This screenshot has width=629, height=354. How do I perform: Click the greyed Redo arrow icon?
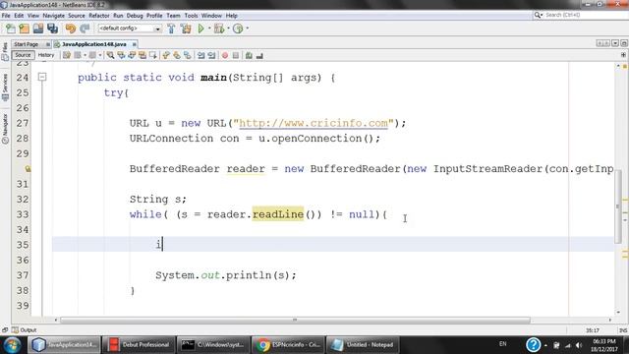(85, 29)
